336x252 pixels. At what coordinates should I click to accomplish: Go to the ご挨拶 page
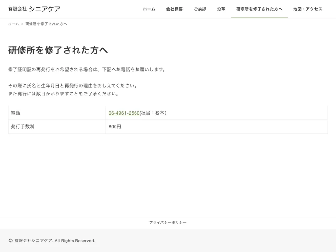(200, 9)
